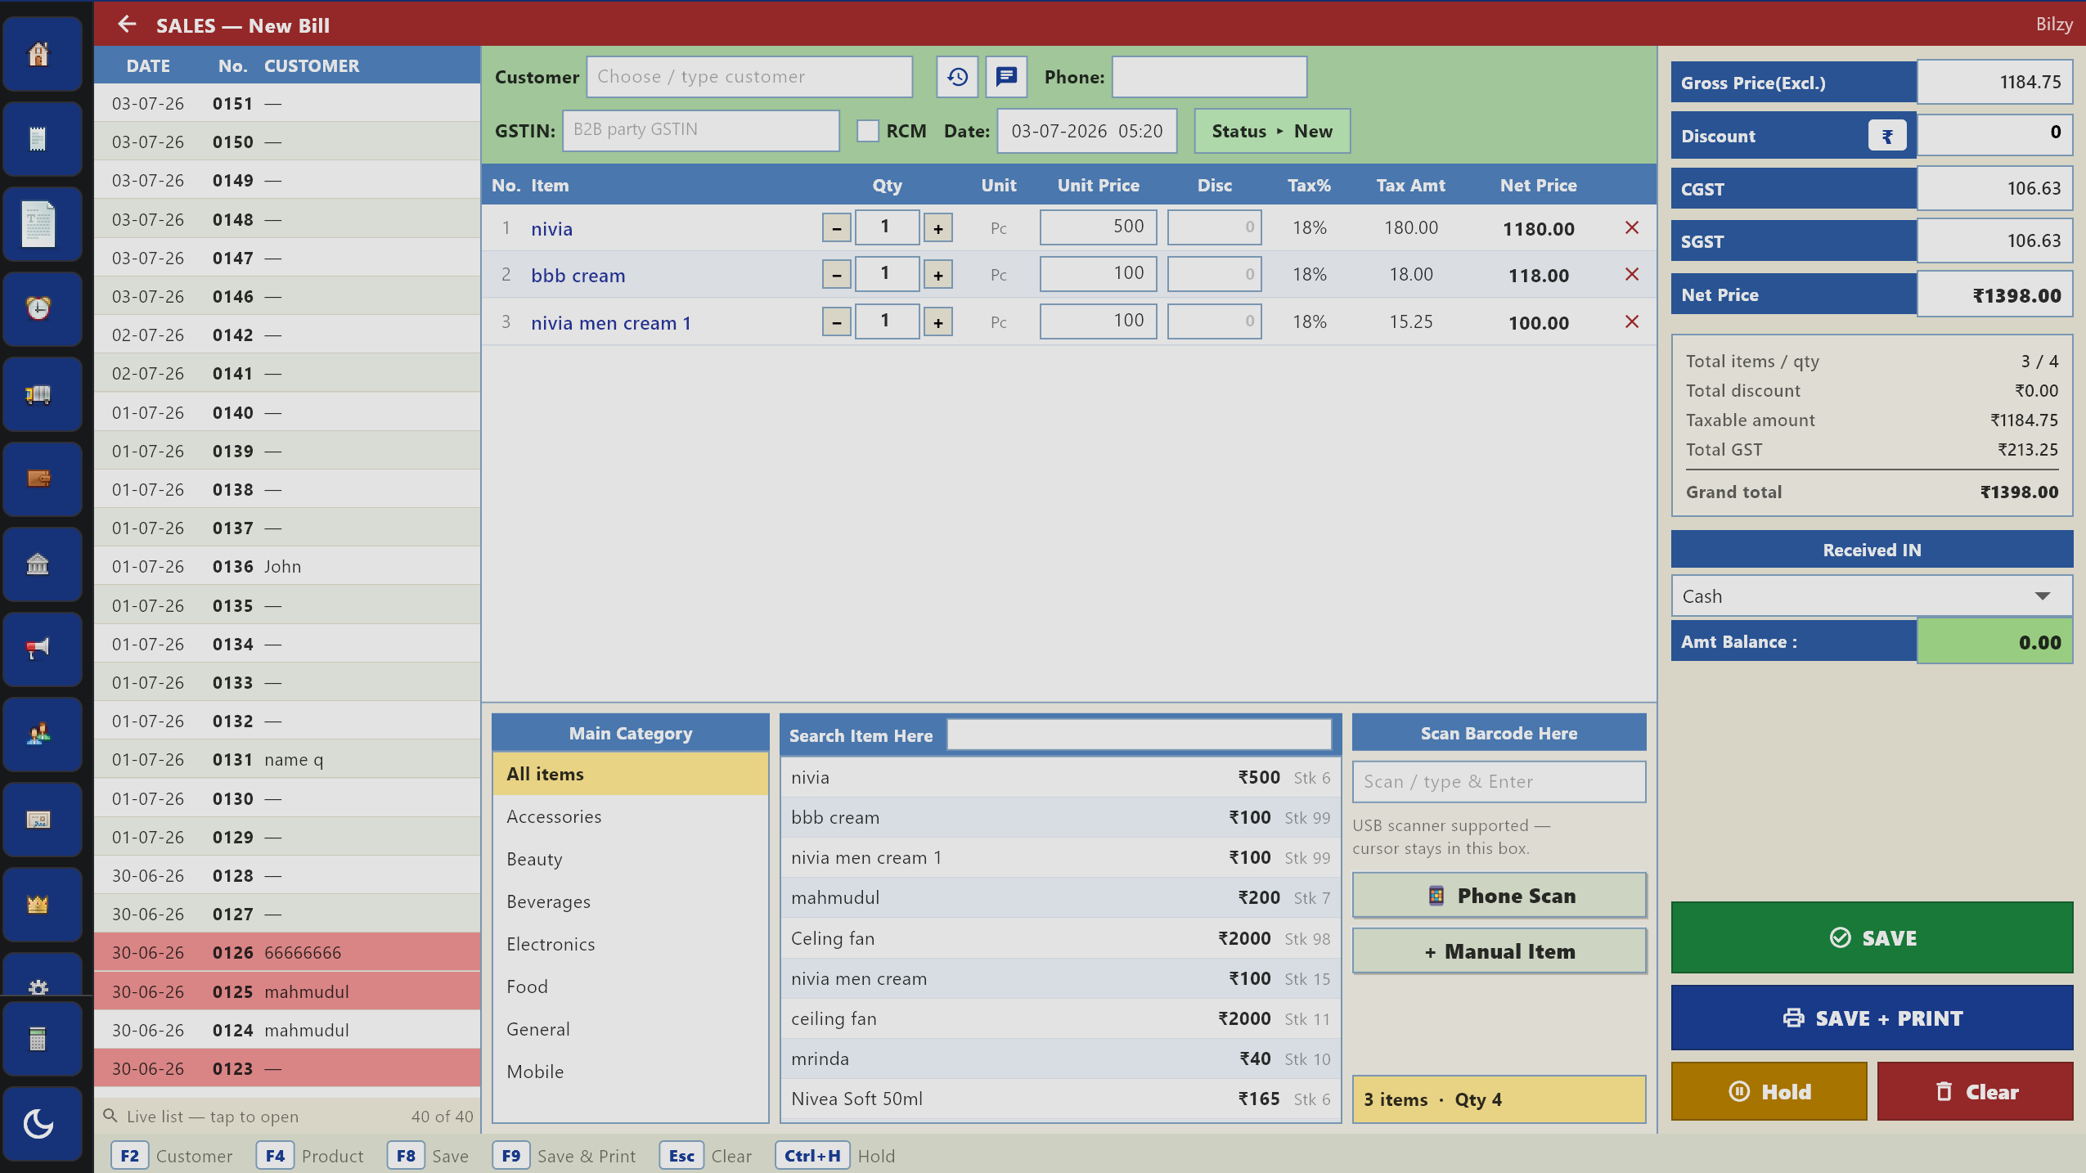
Task: Select the Electronics category
Action: (x=631, y=944)
